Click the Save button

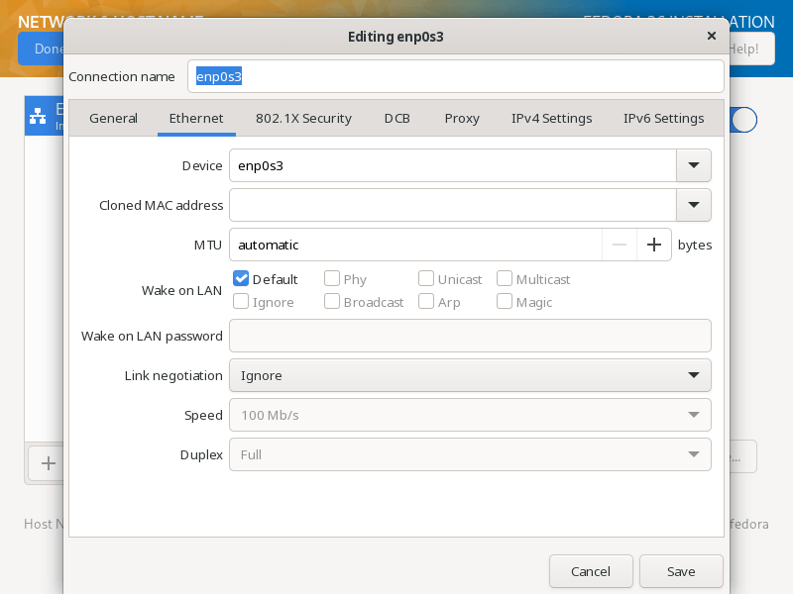pyautogui.click(x=681, y=571)
